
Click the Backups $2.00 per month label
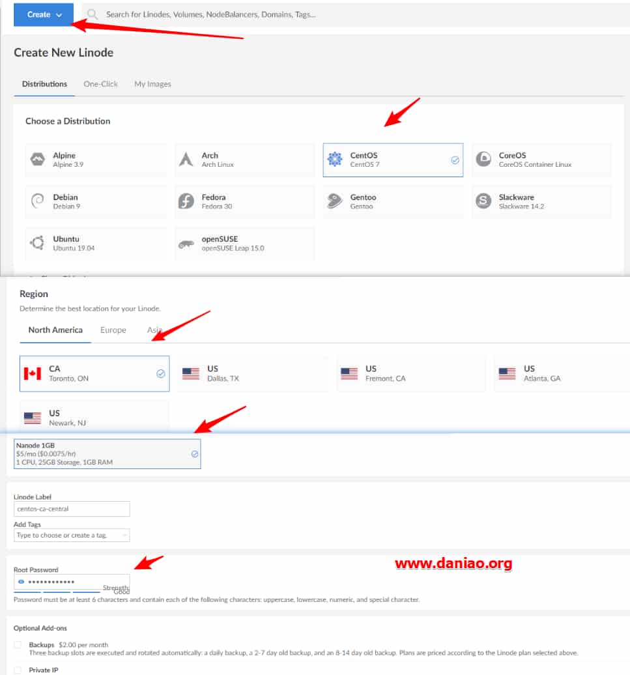pos(68,644)
